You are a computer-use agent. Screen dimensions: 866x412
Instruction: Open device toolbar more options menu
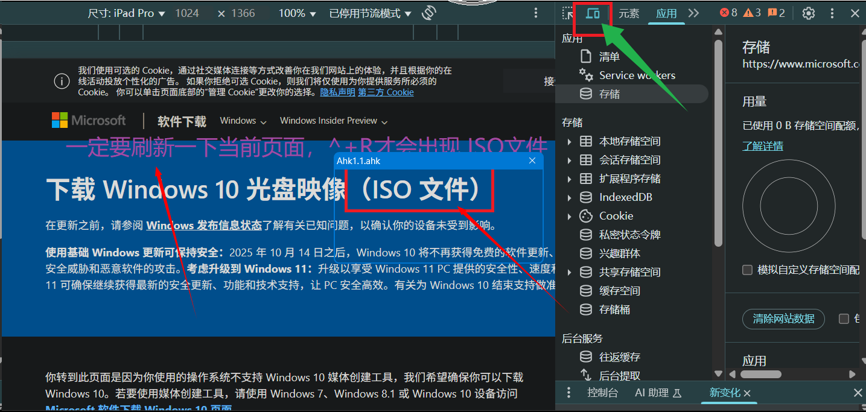(x=536, y=13)
